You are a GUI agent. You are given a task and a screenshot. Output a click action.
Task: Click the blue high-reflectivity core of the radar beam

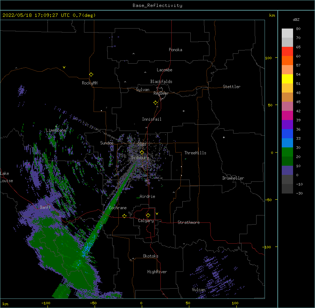87,249
